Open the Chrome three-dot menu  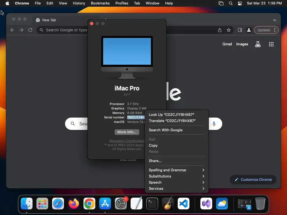click(x=275, y=30)
